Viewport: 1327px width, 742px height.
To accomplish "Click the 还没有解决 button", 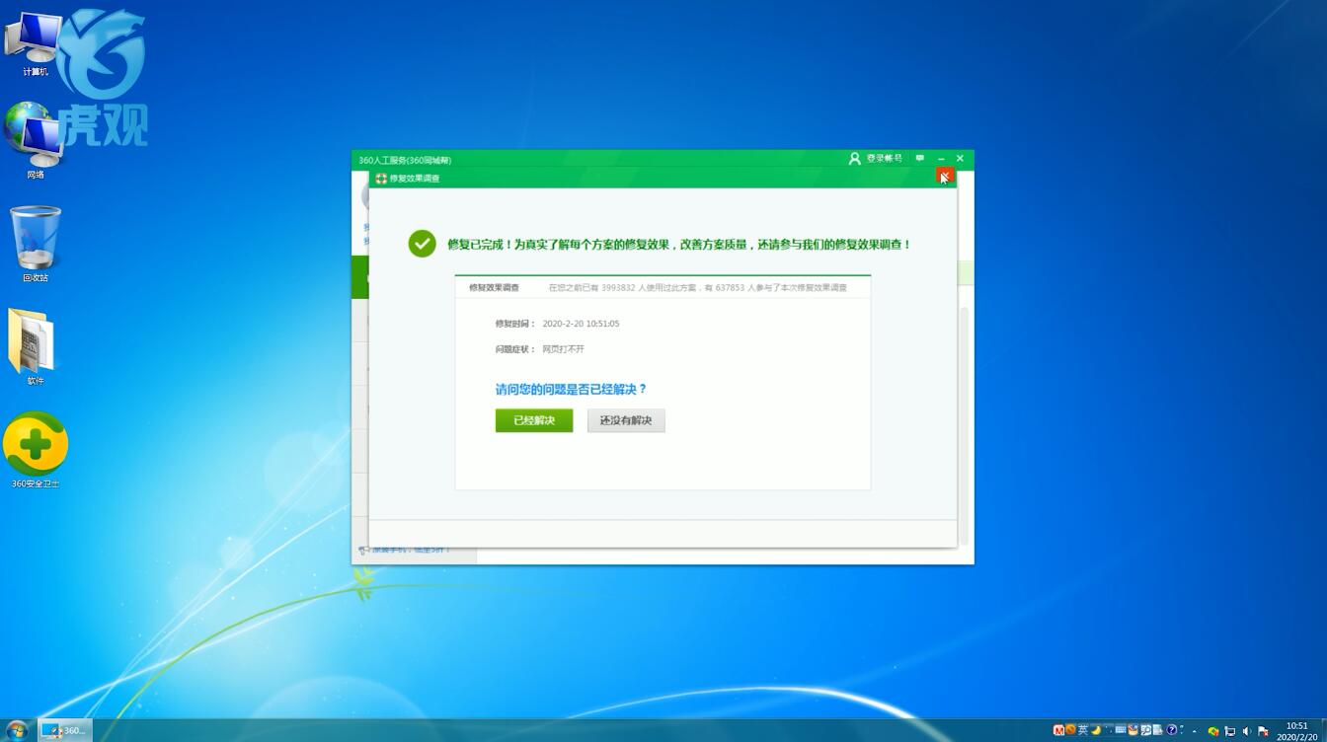I will click(626, 420).
